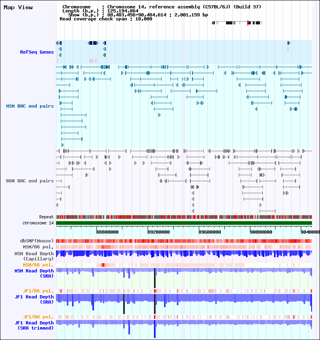320x340 pixels.
Task: Click the axis label 90000000
Action: pyautogui.click(x=261, y=232)
